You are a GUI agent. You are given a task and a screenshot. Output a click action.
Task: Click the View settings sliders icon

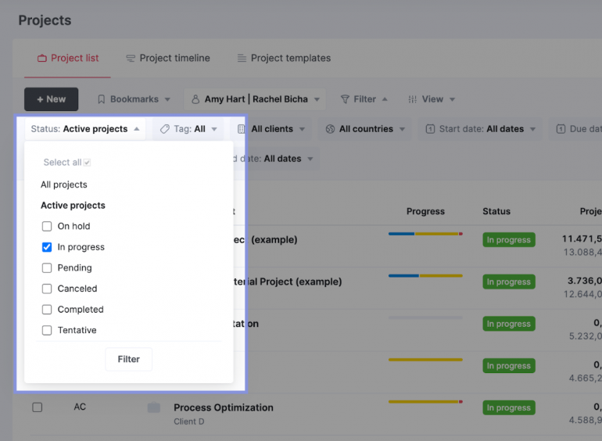[412, 99]
